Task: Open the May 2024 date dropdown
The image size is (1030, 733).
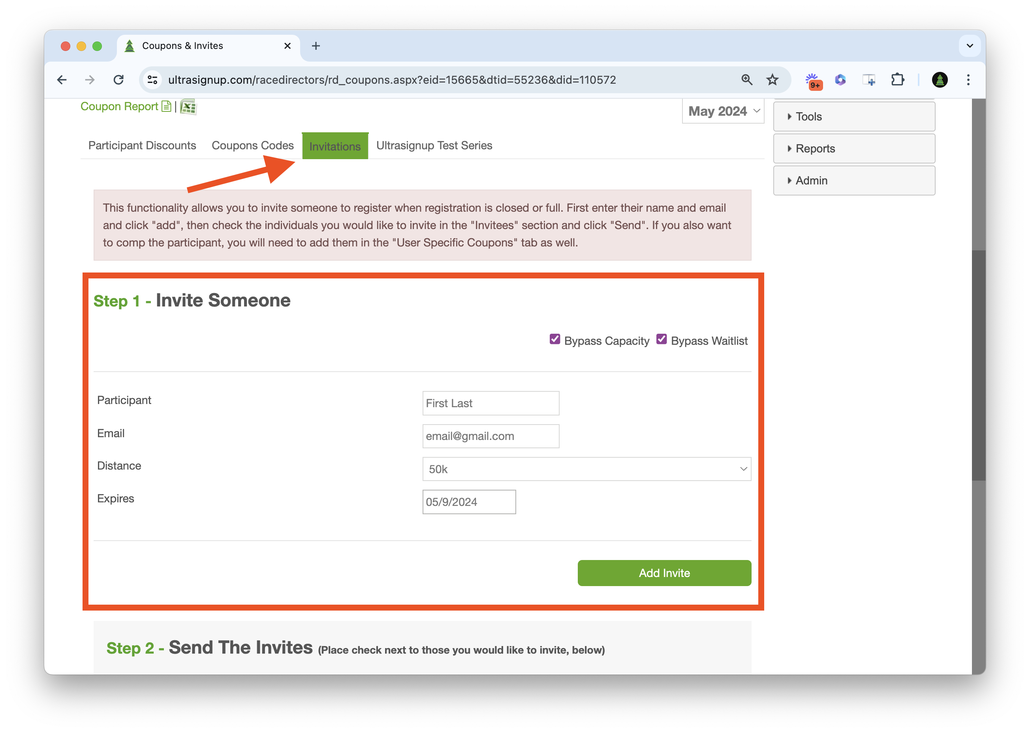Action: [723, 111]
